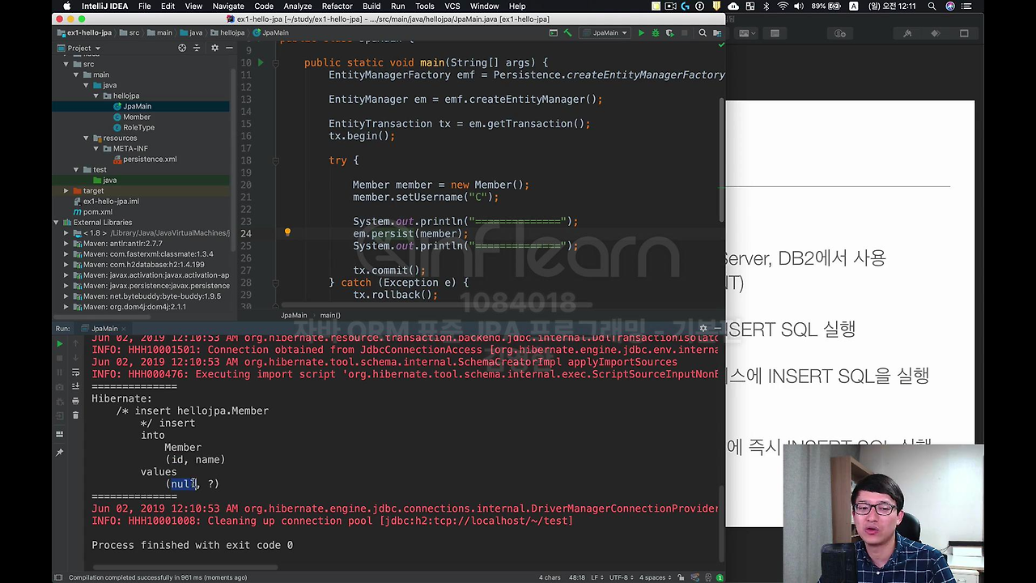The height and width of the screenshot is (583, 1036).
Task: Click main() breadcrumb below editor
Action: pos(329,315)
